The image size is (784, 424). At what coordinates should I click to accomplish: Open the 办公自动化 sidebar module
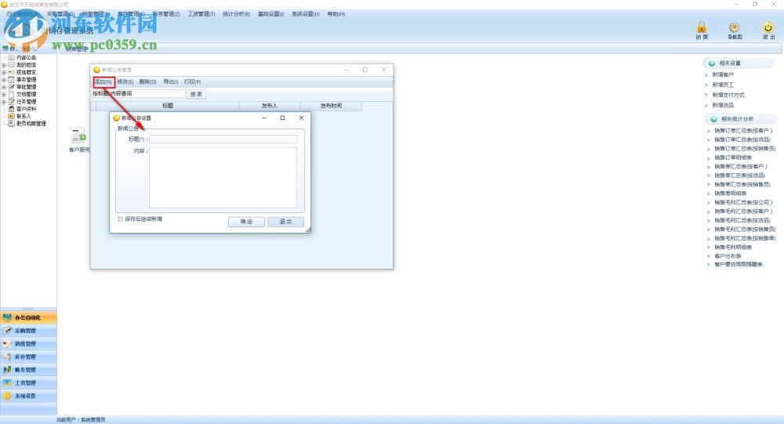coord(28,317)
